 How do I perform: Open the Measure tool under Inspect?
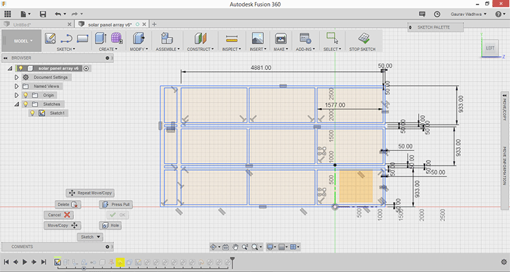231,38
